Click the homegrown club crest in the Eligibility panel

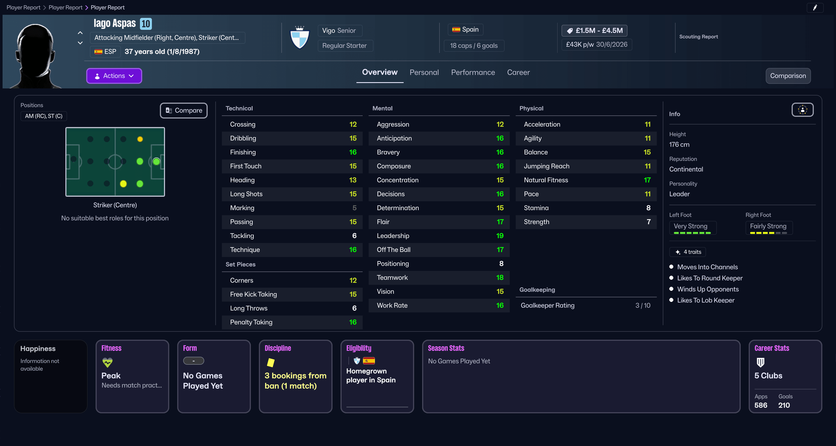tap(357, 360)
